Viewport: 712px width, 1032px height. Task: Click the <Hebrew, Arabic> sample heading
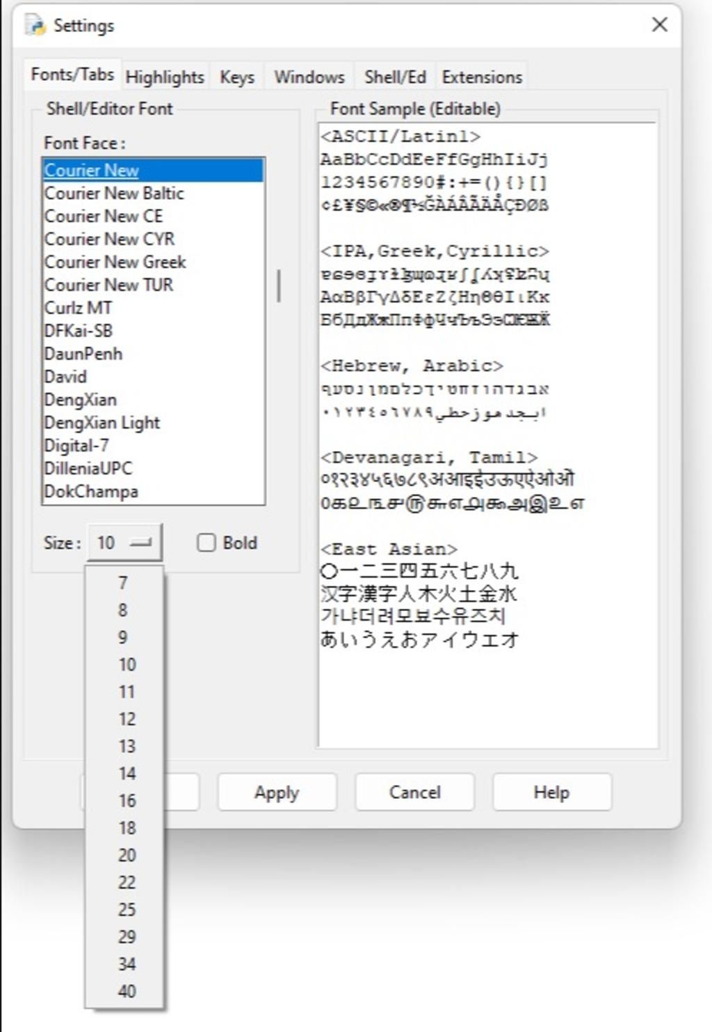pos(412,366)
